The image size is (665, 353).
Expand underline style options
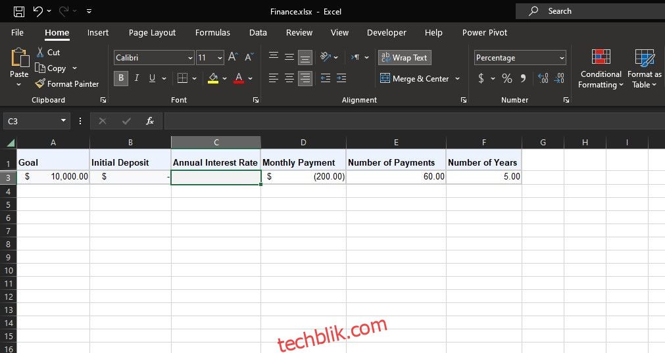pos(164,78)
